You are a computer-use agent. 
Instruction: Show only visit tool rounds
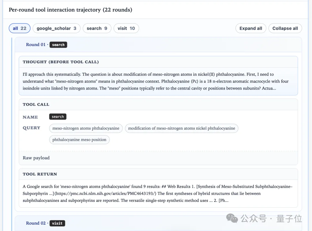point(126,28)
